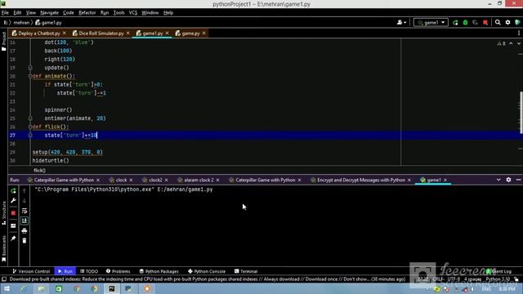Screen dimensions: 523x294
Task: Open the Terminal tool window
Action: click(x=246, y=271)
